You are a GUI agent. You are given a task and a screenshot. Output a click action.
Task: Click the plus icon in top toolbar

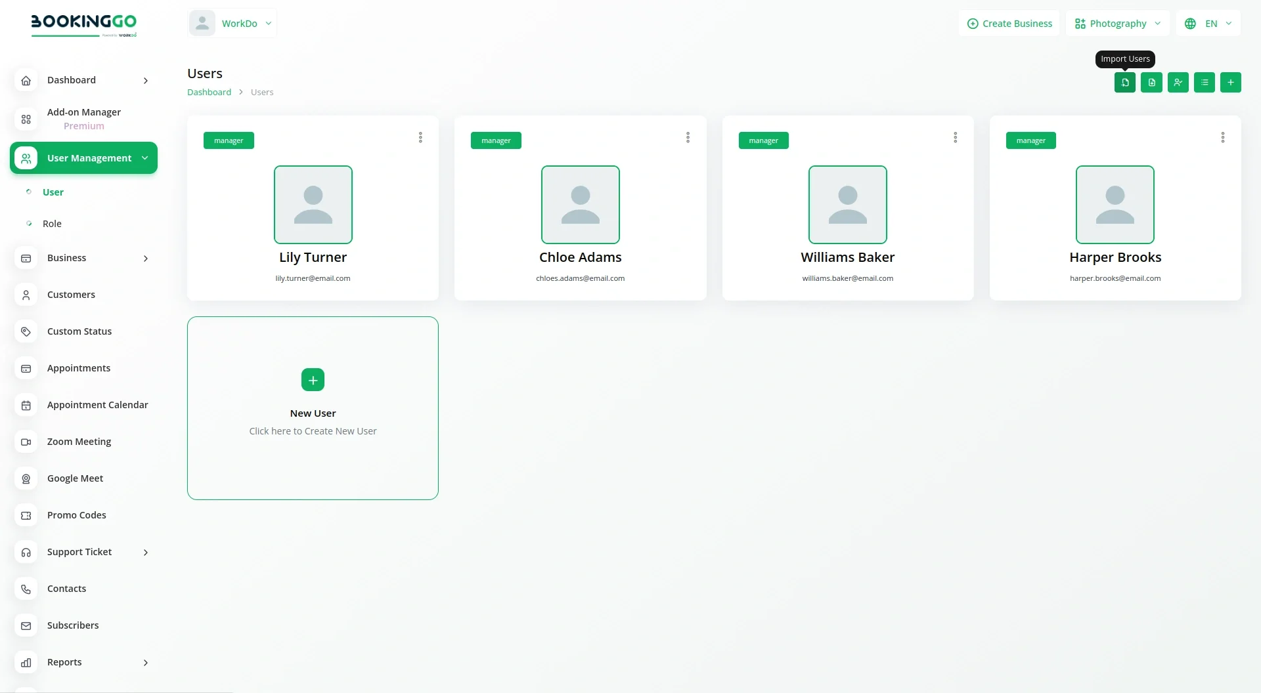click(1230, 83)
